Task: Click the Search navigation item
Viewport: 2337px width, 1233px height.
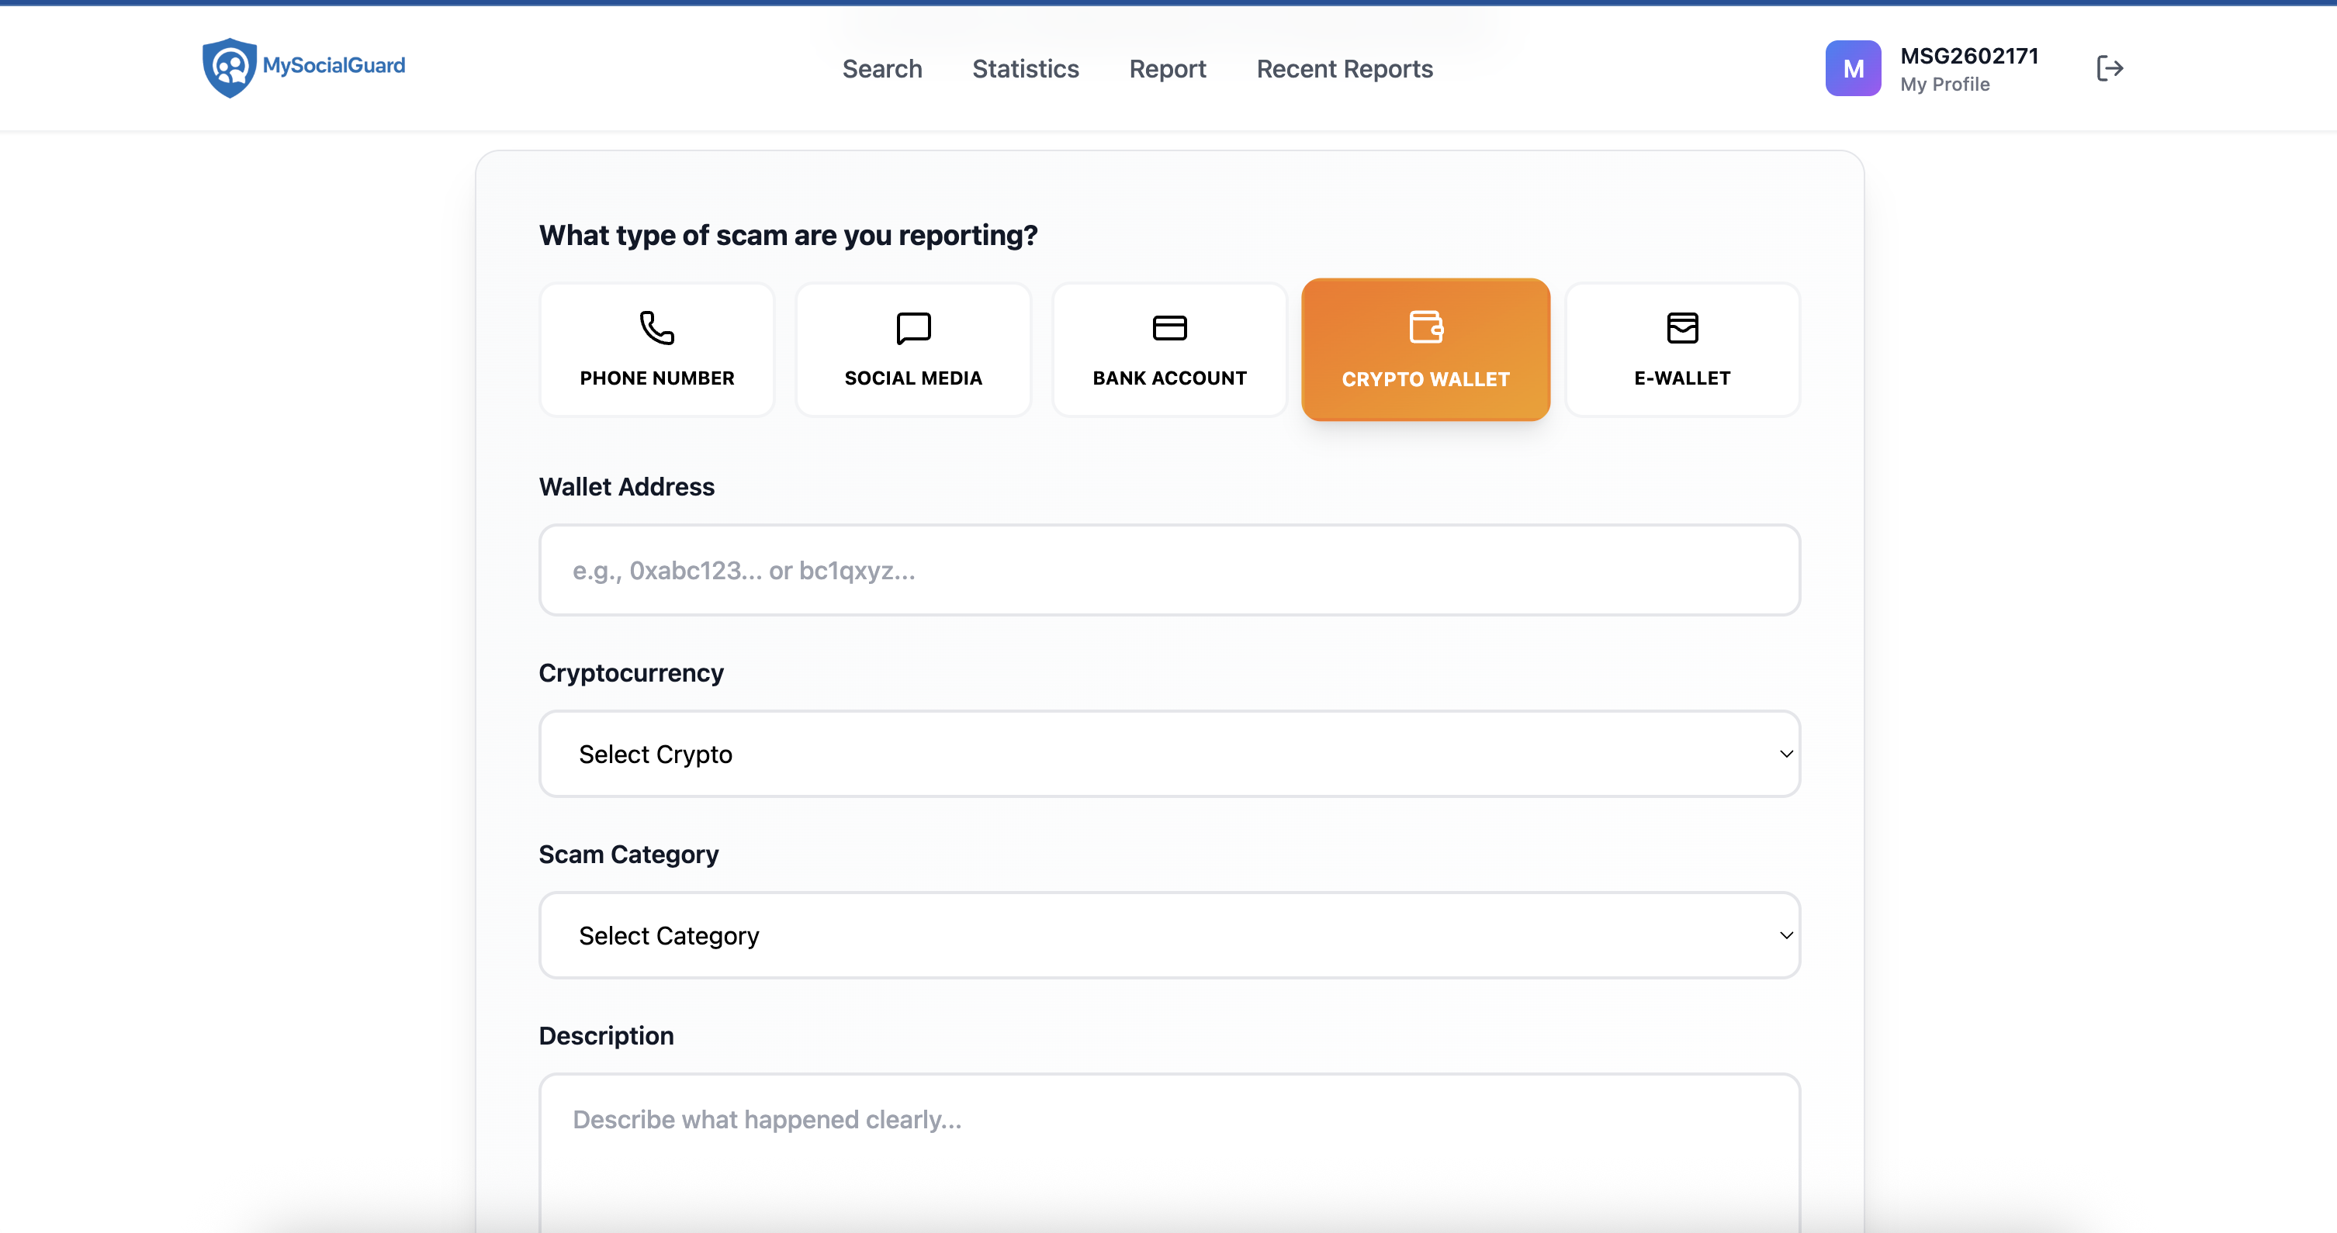Action: coord(882,68)
